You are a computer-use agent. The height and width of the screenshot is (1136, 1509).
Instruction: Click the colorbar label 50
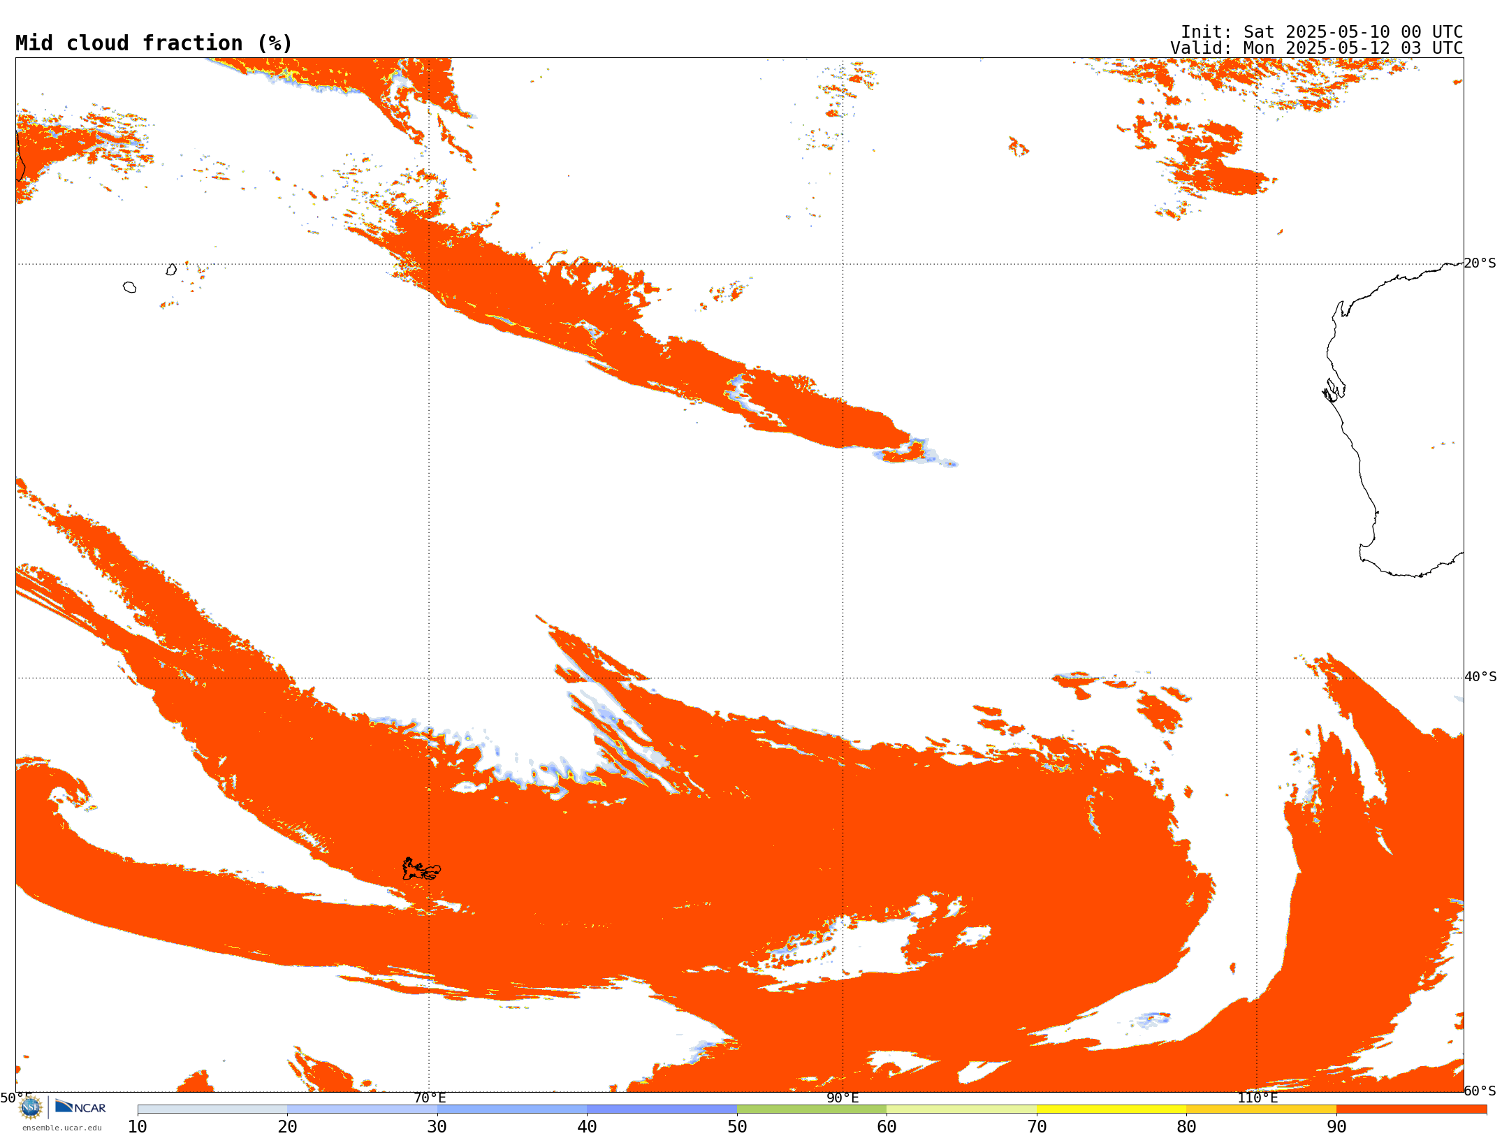tap(737, 1126)
